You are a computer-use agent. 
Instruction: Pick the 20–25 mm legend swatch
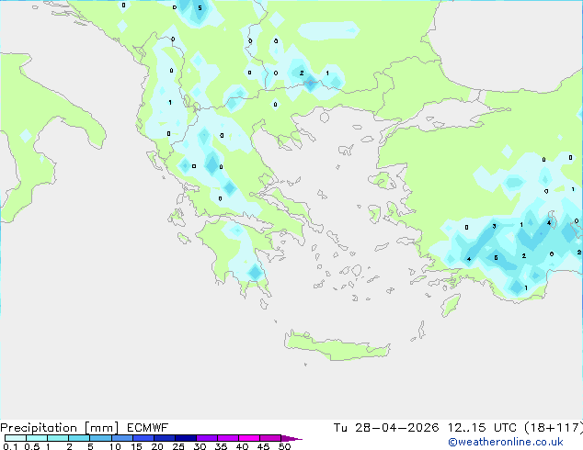coord(165,438)
